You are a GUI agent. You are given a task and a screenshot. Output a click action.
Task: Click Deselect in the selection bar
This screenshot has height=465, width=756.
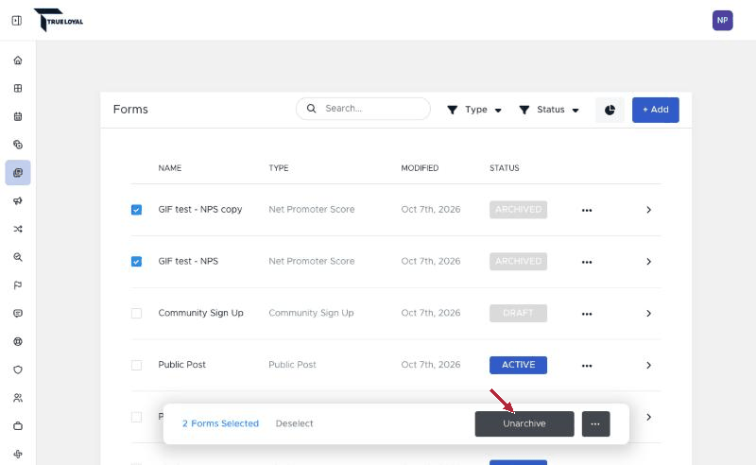tap(294, 423)
